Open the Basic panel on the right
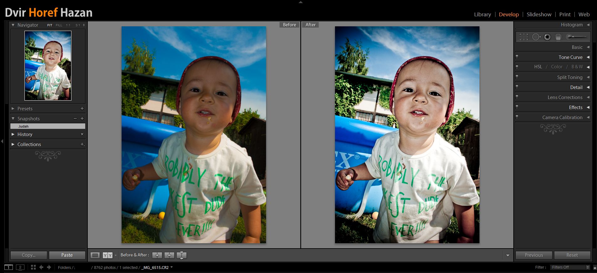The image size is (597, 273). pos(577,47)
